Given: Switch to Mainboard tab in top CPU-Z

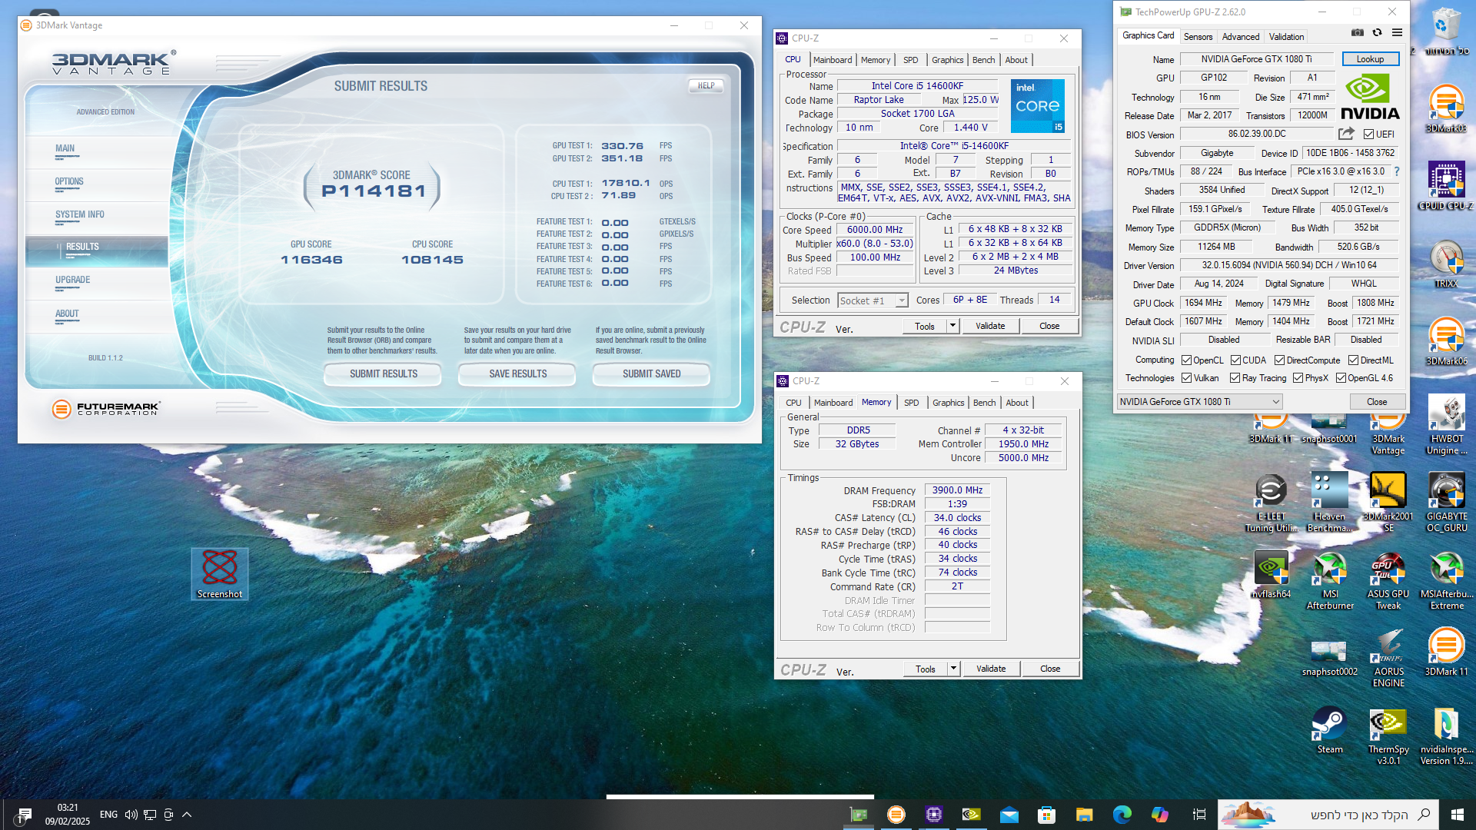Looking at the screenshot, I should 833,60.
